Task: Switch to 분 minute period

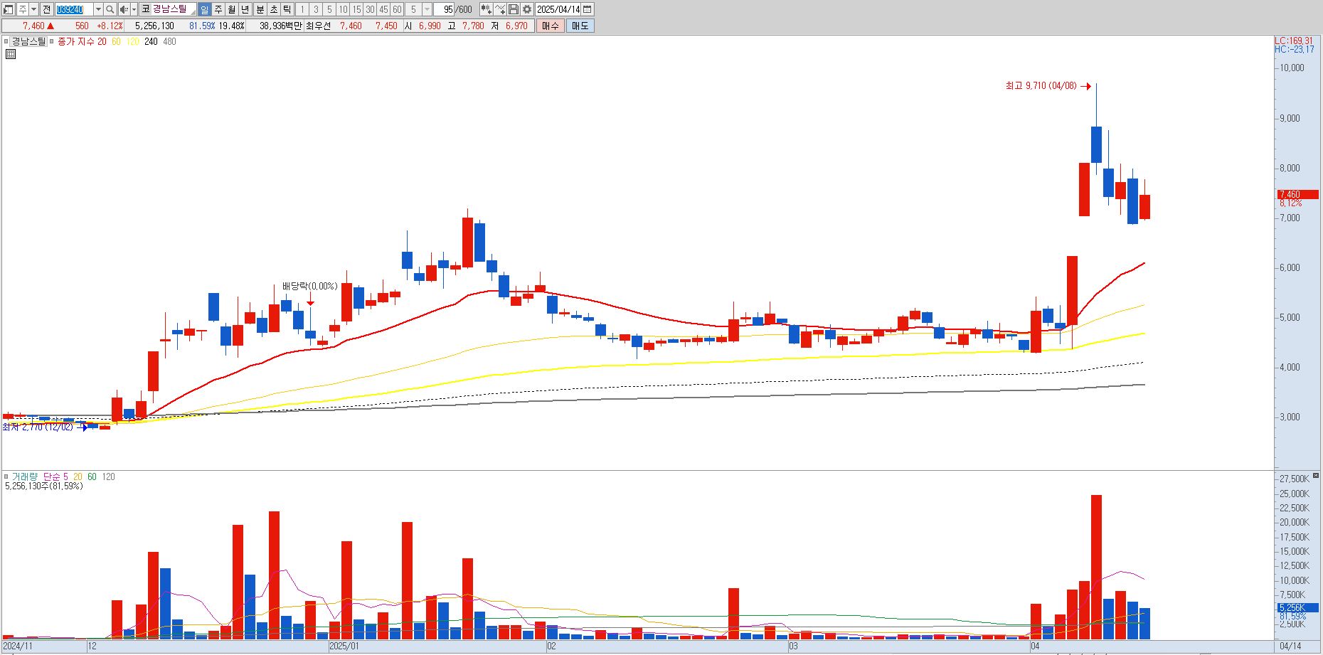Action: point(260,9)
